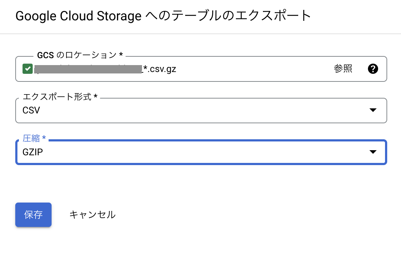
Task: Click the Google Cloud Storage export dialog title
Action: 163,16
